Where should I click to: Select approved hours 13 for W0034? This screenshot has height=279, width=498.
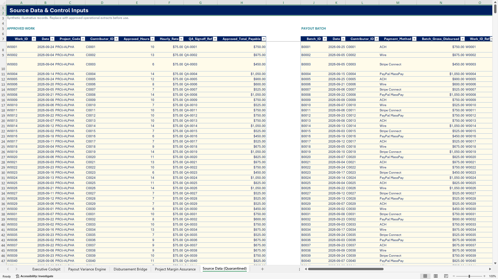click(x=137, y=230)
